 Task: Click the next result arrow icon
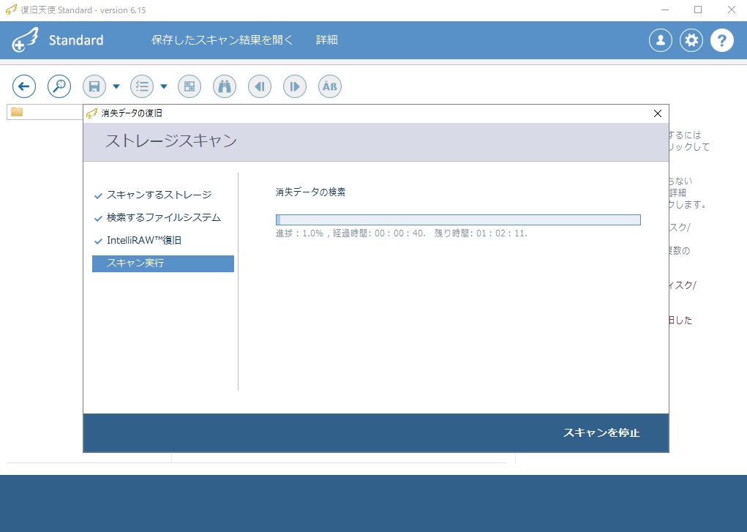click(x=295, y=86)
